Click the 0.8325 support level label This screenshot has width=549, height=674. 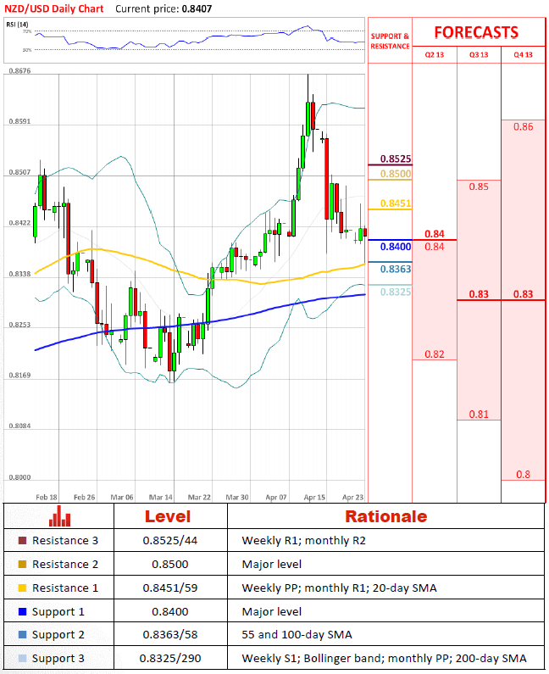tap(396, 292)
